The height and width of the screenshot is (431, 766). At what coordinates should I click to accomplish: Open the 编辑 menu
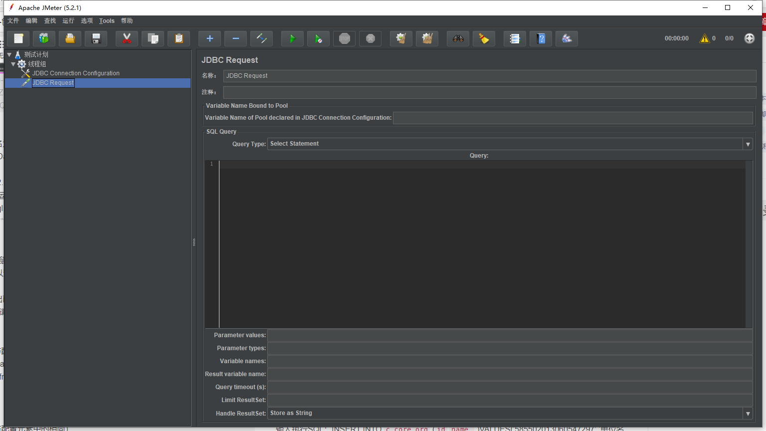point(31,20)
